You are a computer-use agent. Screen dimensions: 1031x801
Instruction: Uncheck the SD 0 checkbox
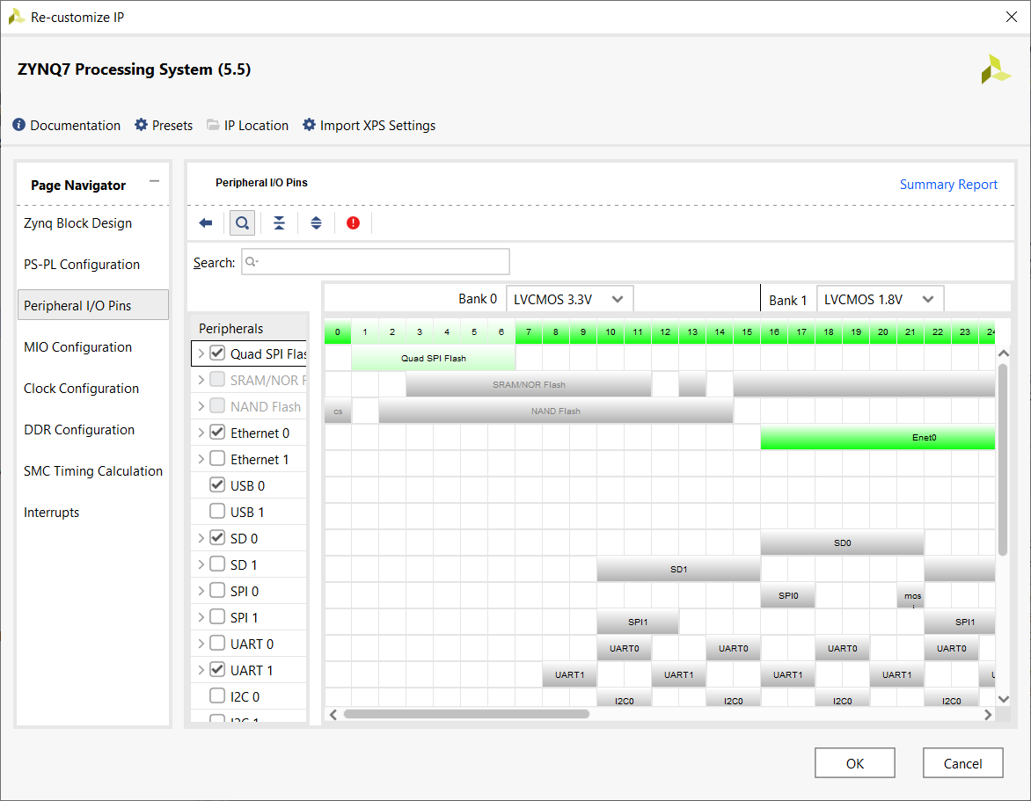tap(217, 537)
